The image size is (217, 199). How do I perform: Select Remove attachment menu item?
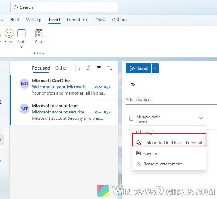pyautogui.click(x=169, y=164)
